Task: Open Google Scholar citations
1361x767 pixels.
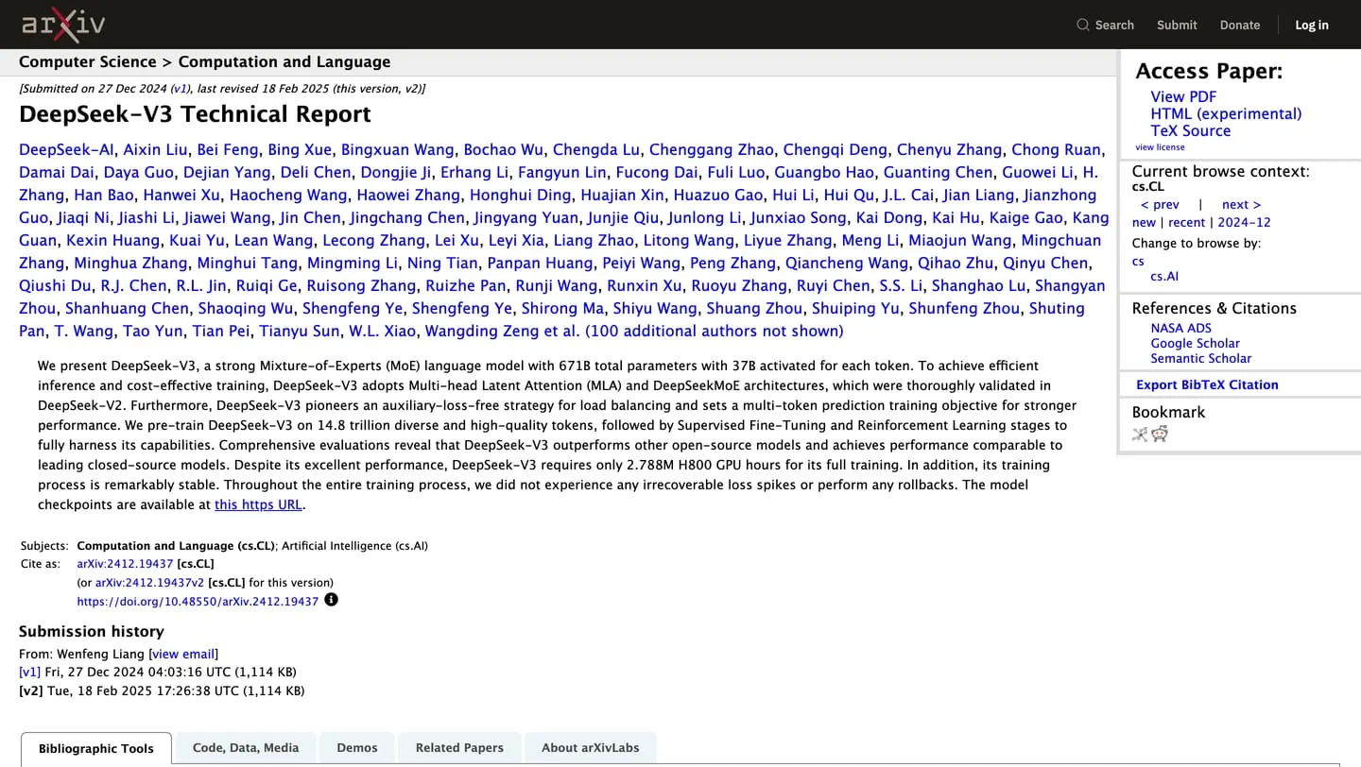Action: click(1195, 343)
